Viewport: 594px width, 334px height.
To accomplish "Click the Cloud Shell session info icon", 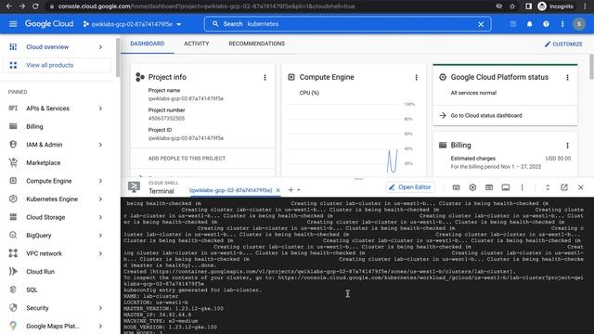I will [x=505, y=187].
